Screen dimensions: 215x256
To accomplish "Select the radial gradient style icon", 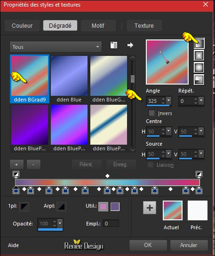I will click(x=199, y=80).
